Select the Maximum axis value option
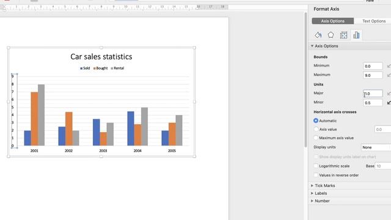The image size is (391, 220). point(316,137)
